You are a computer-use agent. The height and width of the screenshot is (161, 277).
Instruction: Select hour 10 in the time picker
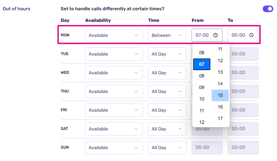[x=202, y=99]
